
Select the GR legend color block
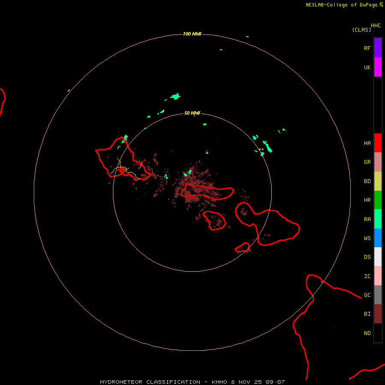point(378,162)
